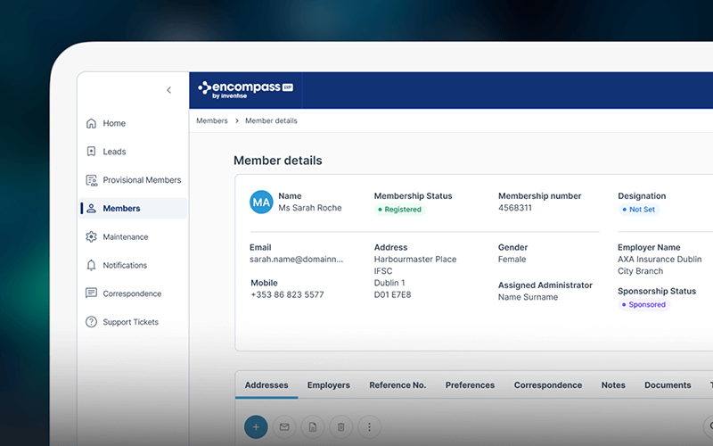
Task: Switch to the Preferences tab
Action: 470,385
